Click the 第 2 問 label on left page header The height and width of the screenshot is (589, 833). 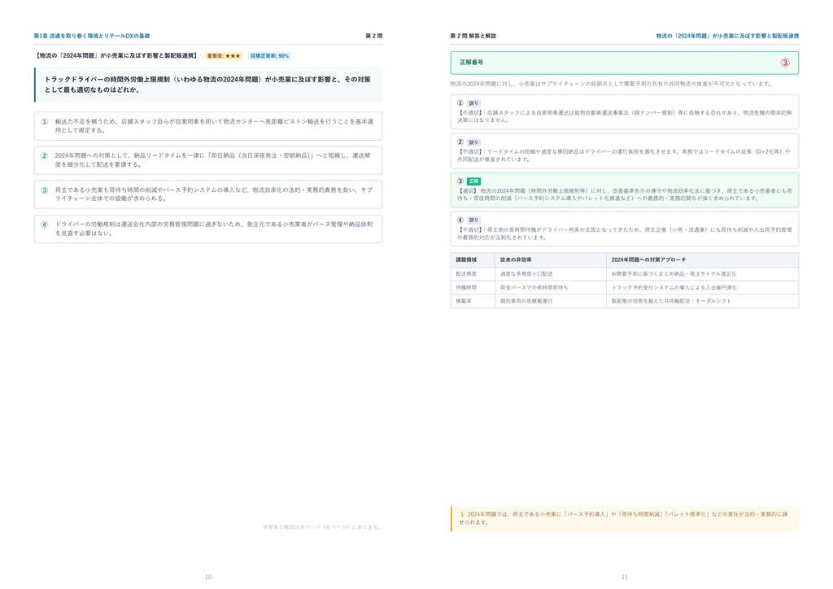[x=374, y=36]
